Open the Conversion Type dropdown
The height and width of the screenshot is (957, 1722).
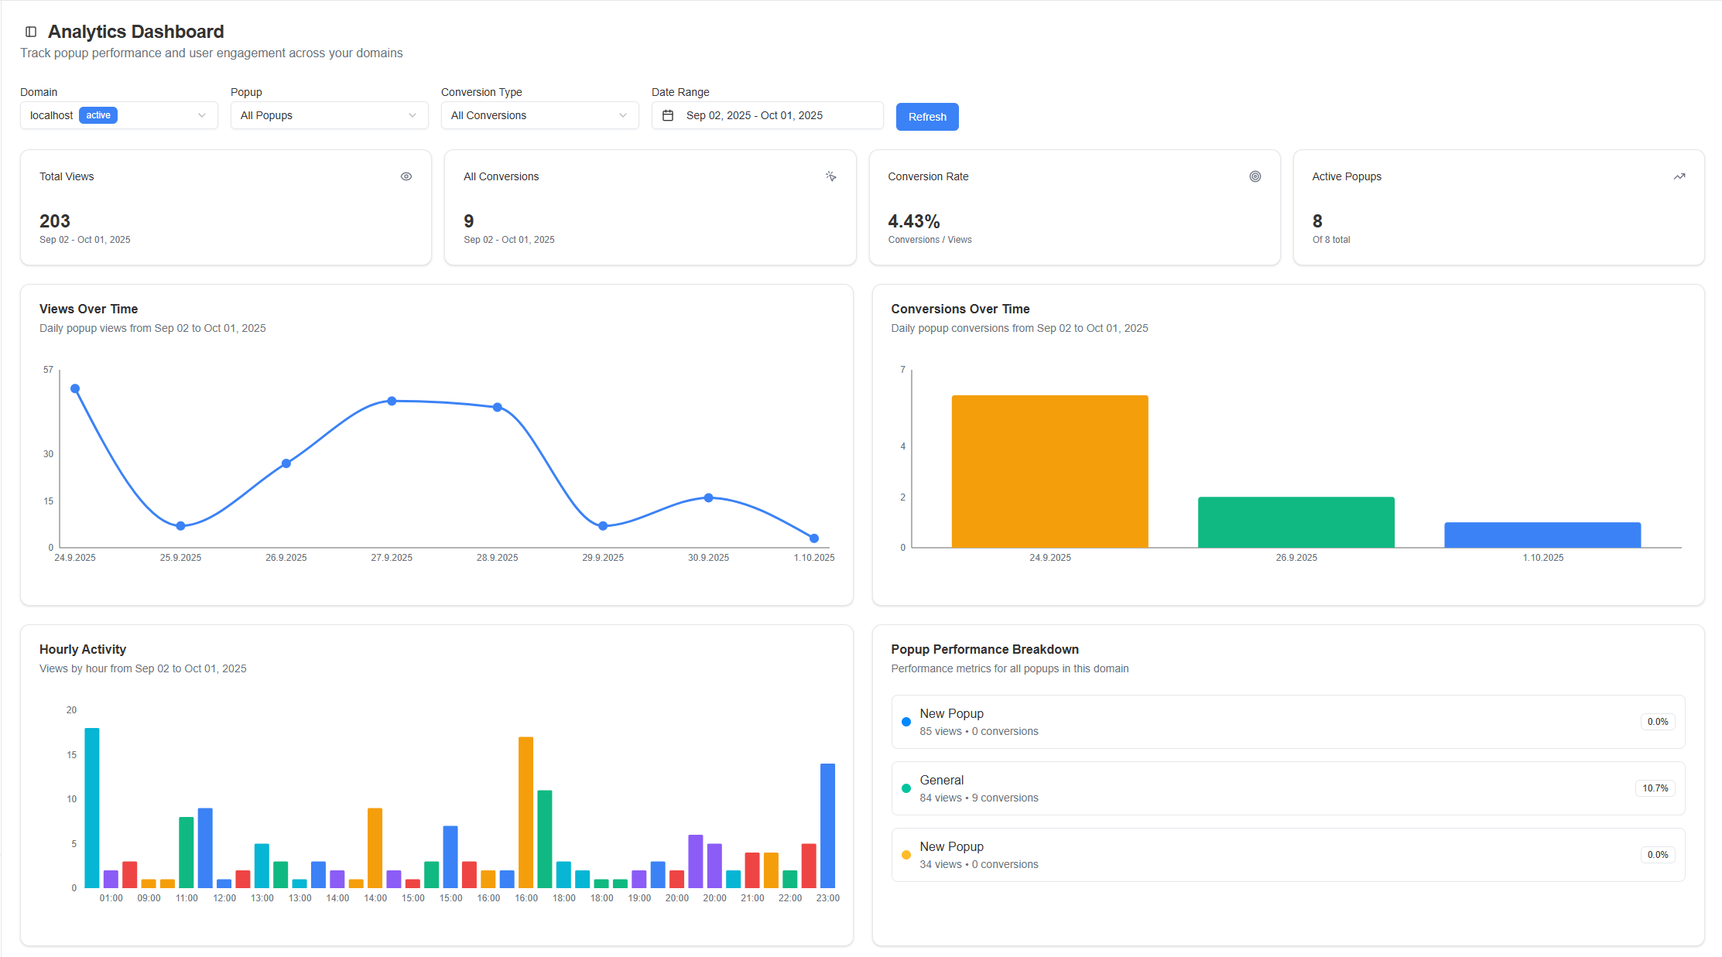point(539,114)
